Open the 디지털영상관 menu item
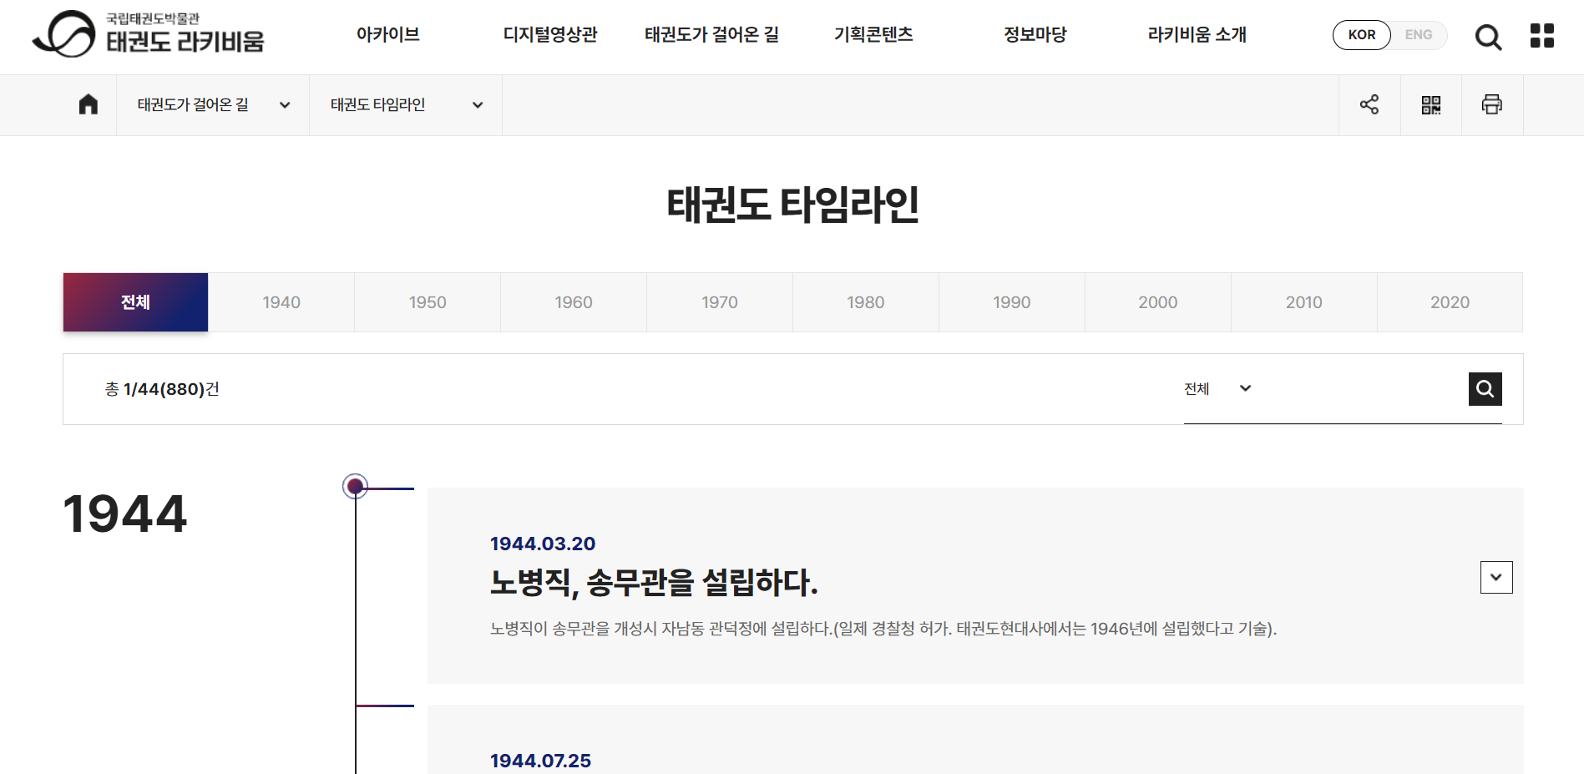Image resolution: width=1584 pixels, height=774 pixels. tap(549, 35)
